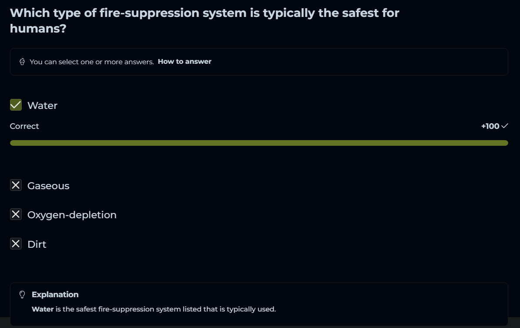This screenshot has height=328, width=520.
Task: Click the 'You can select one or more answers' text
Action: tap(92, 62)
